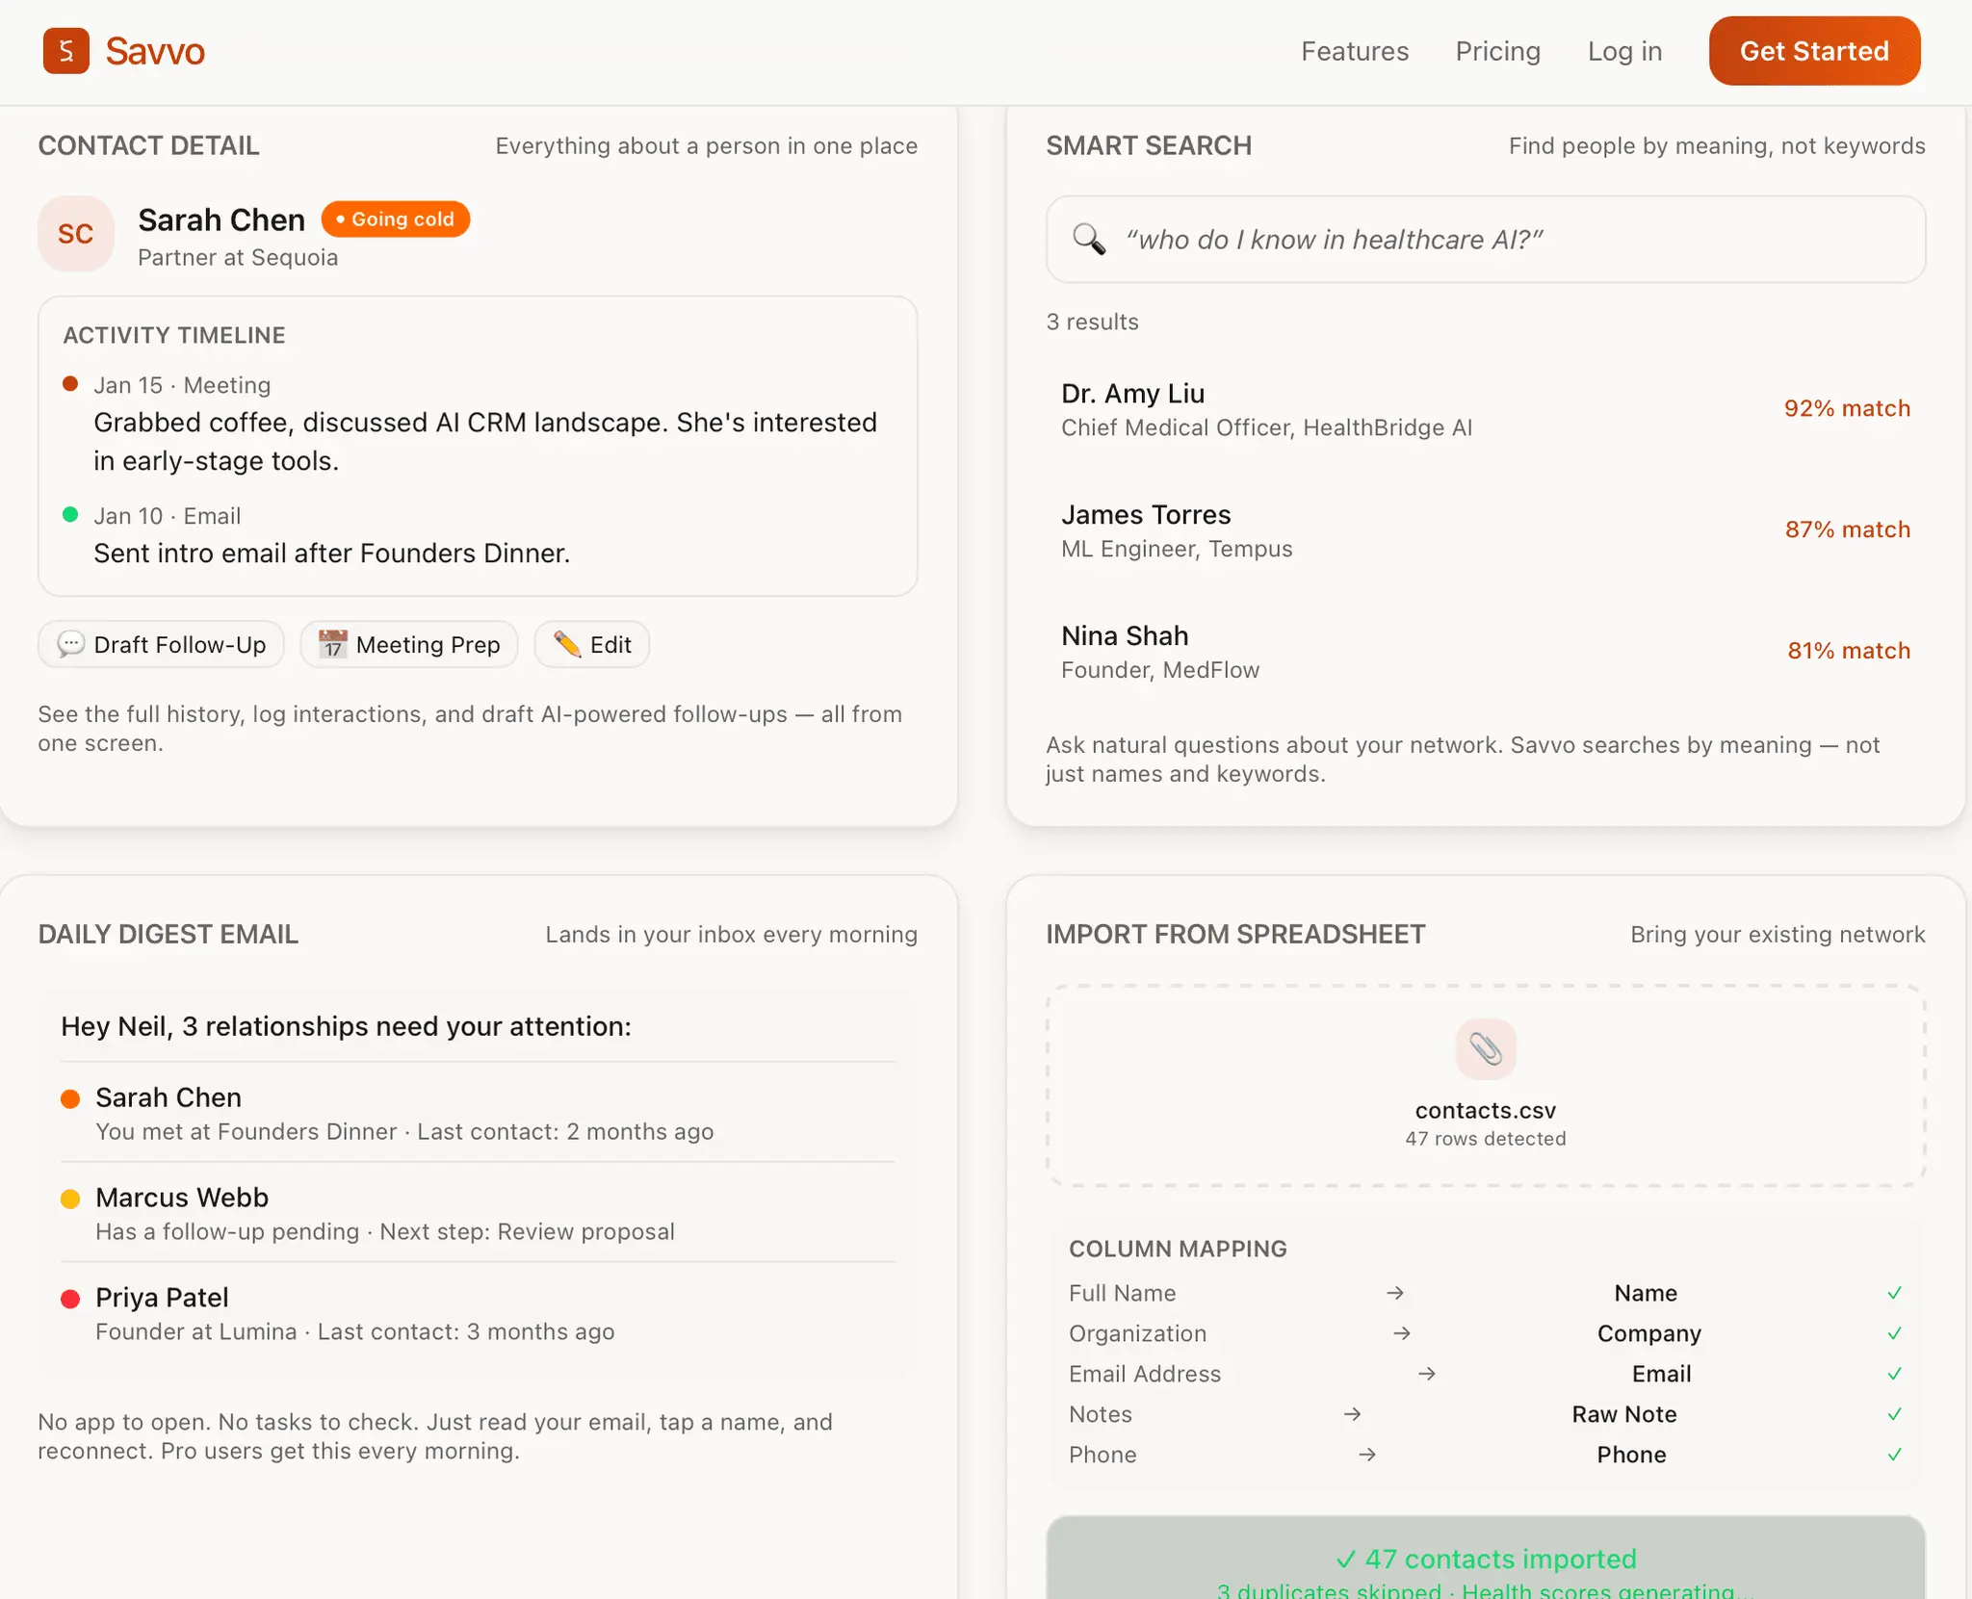Screen dimensions: 1972x1599
Task: Click the 47 rows detected text
Action: [1486, 1138]
